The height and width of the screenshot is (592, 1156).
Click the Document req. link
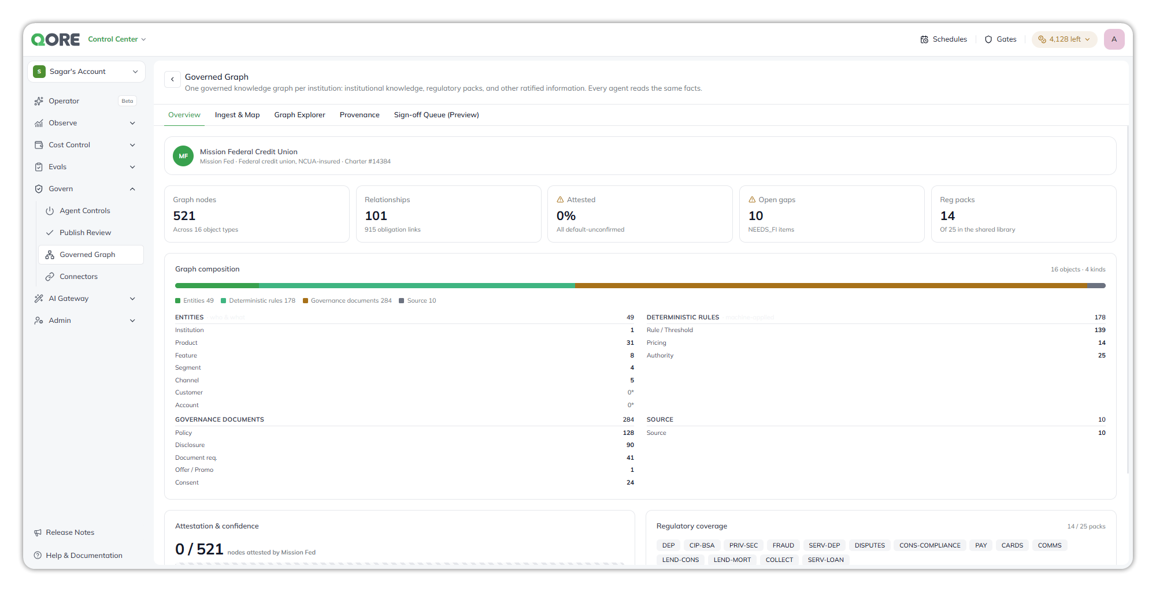click(196, 458)
